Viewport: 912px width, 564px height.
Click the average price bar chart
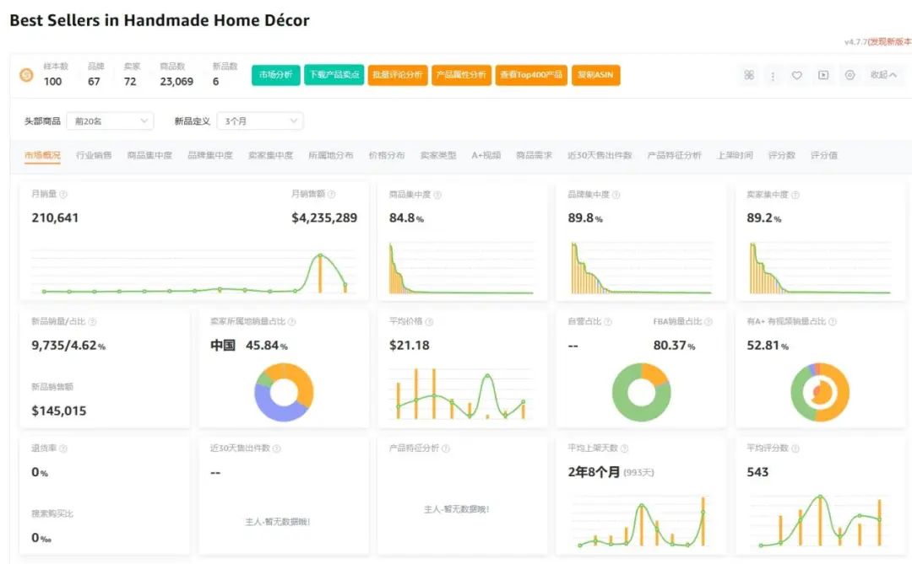coord(461,393)
